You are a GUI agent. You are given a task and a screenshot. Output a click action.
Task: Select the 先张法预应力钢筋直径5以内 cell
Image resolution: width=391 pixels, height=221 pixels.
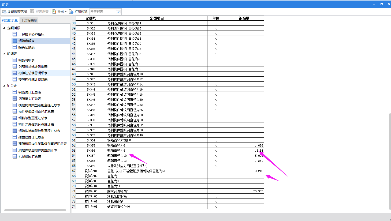point(157,166)
